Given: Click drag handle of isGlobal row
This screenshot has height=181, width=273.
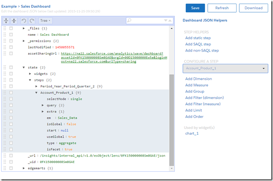Looking at the screenshot, I should pyautogui.click(x=5, y=124).
